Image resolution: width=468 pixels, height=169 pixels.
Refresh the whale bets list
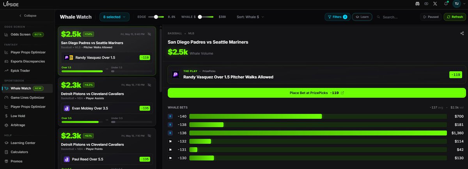pyautogui.click(x=455, y=17)
